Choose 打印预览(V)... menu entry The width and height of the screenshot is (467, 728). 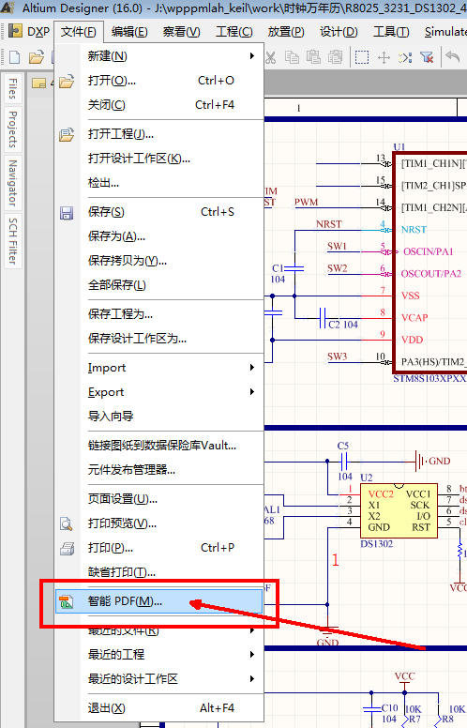click(x=159, y=523)
